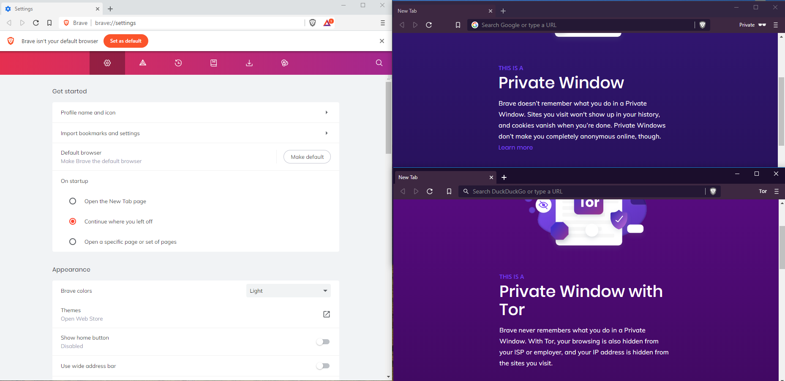Viewport: 785px width, 381px height.
Task: Close the Private window's New Tab
Action: (x=491, y=11)
